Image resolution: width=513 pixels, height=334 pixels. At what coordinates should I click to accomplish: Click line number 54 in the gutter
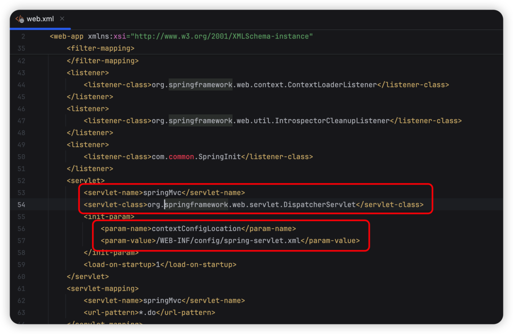point(21,204)
